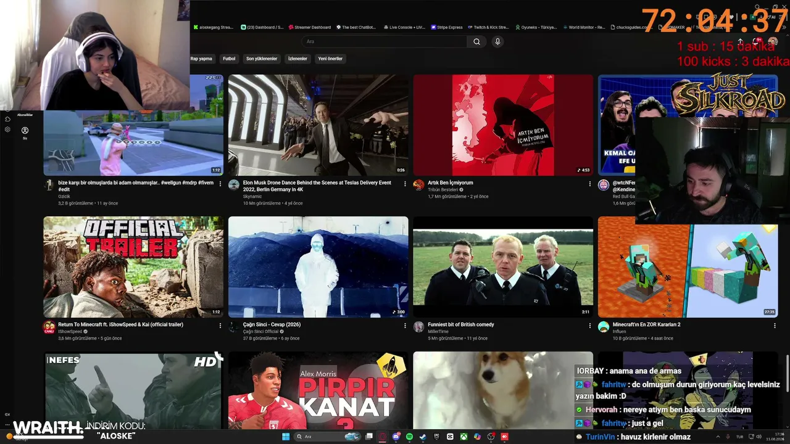Play the Pırpır Kanat Alex Morris thumbnail
The height and width of the screenshot is (444, 790).
tap(318, 390)
